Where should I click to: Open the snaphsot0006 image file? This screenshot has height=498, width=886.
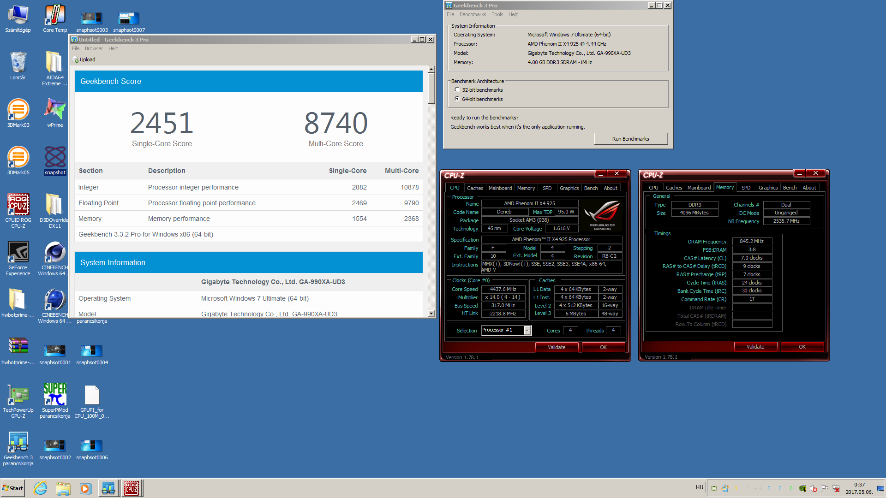tap(92, 449)
